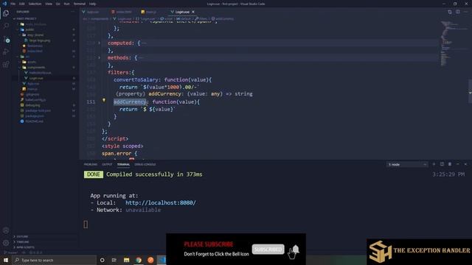Viewport: 472px width, 265px height.
Task: Click the editor vertical scrollbar
Action: click(470, 91)
